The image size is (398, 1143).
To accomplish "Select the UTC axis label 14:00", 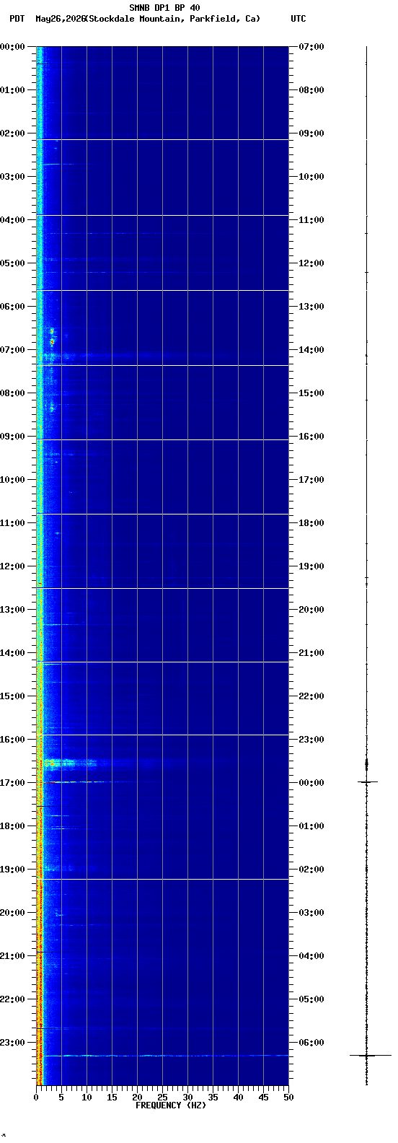I will [311, 350].
